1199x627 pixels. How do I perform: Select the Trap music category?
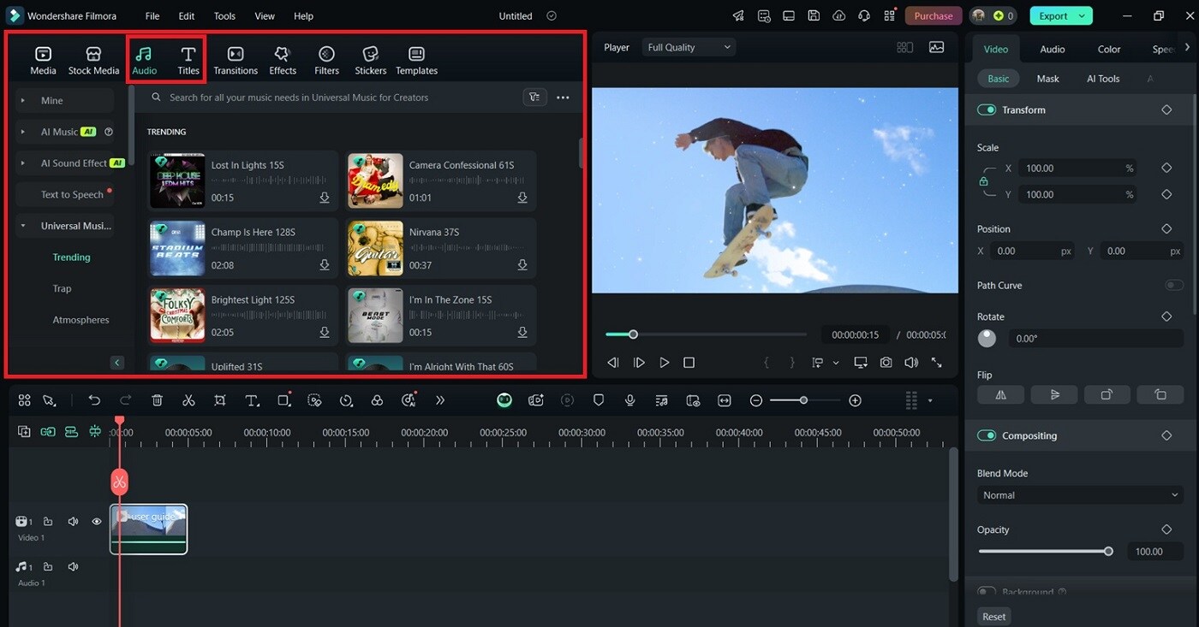click(x=63, y=289)
